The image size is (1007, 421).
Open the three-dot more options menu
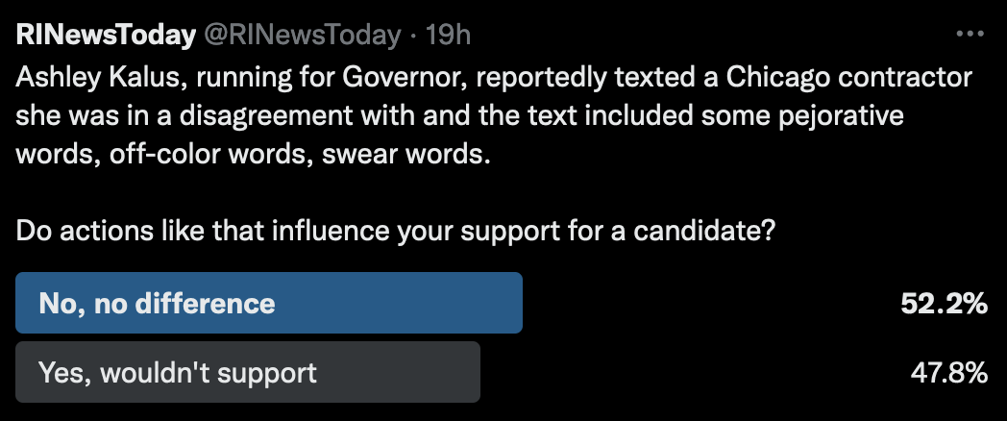tap(970, 35)
